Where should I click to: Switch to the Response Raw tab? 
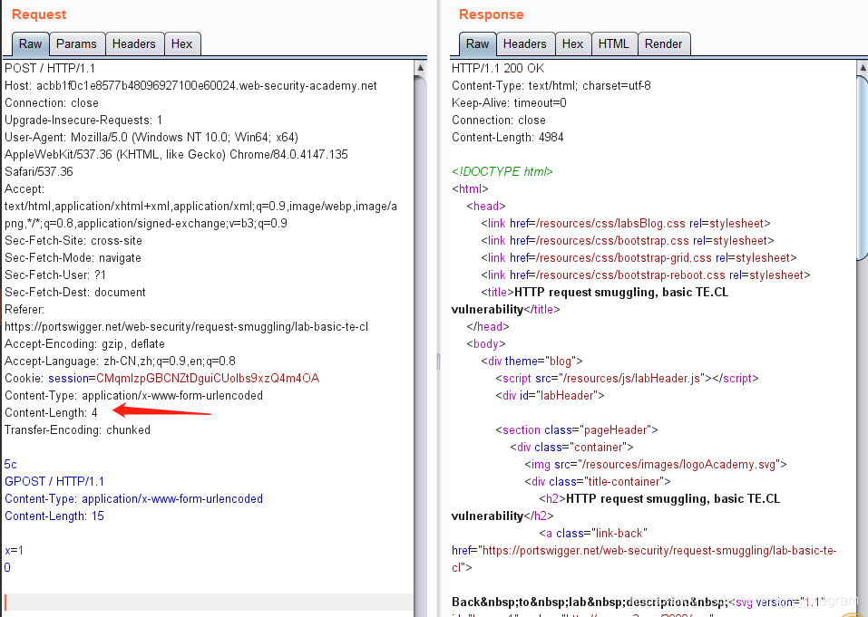(x=477, y=43)
